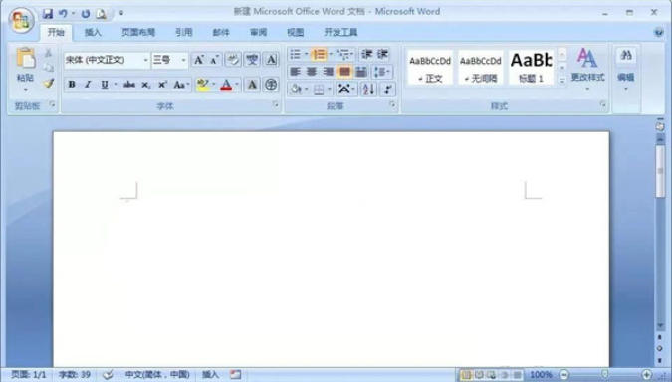Toggle underline formatting
Image resolution: width=672 pixels, height=382 pixels.
[105, 85]
